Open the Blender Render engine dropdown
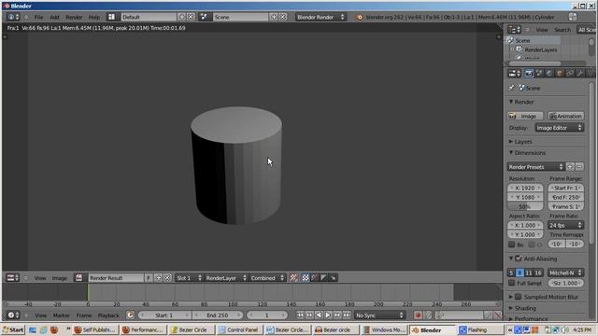The height and width of the screenshot is (336, 598). pyautogui.click(x=320, y=17)
